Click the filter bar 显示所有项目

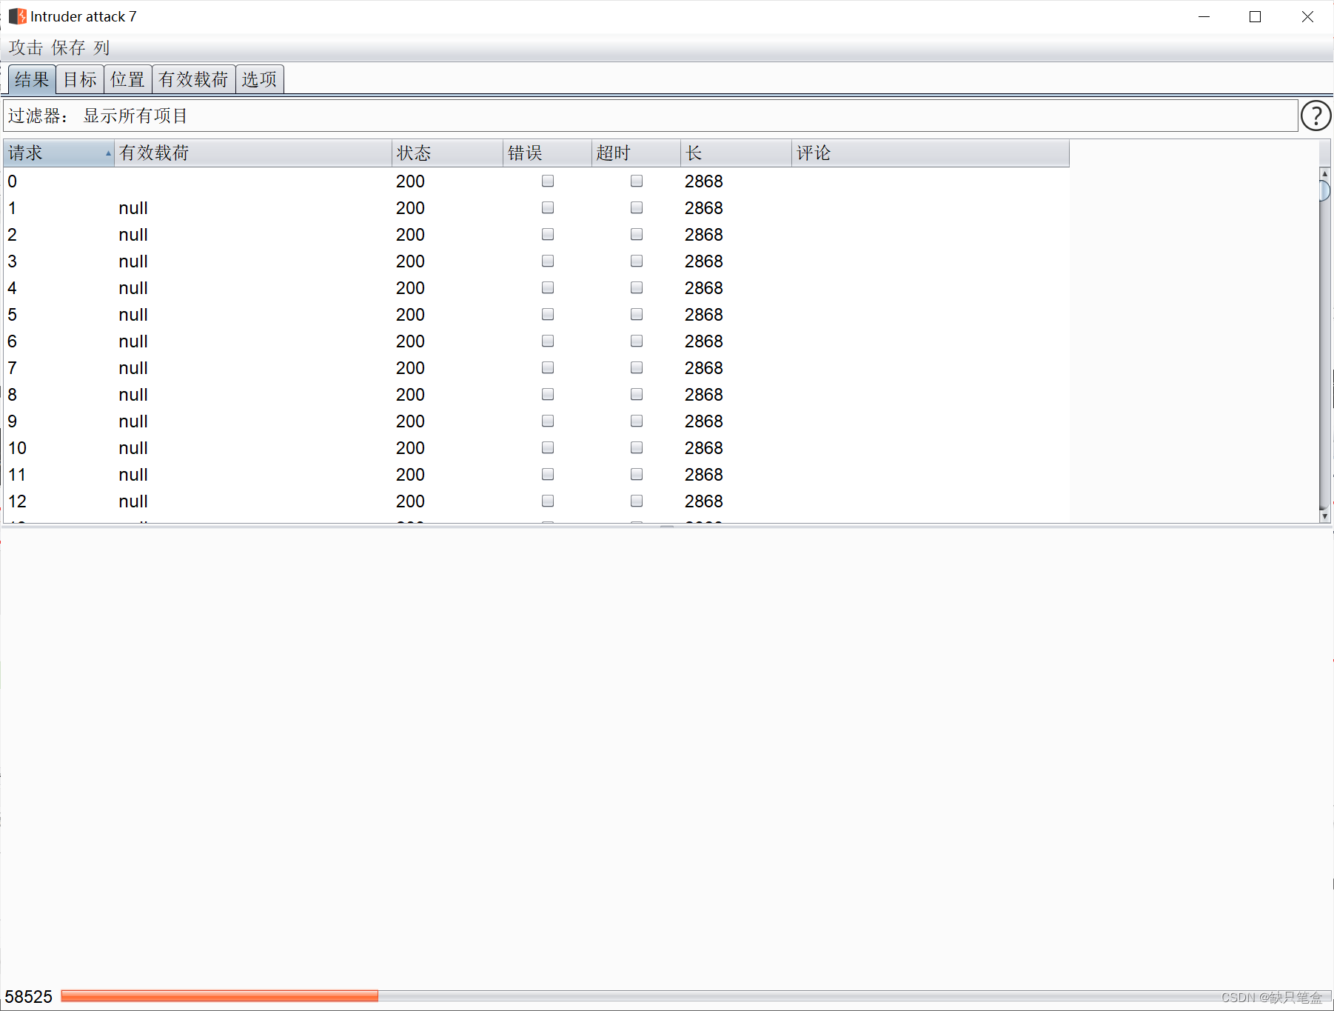point(651,116)
